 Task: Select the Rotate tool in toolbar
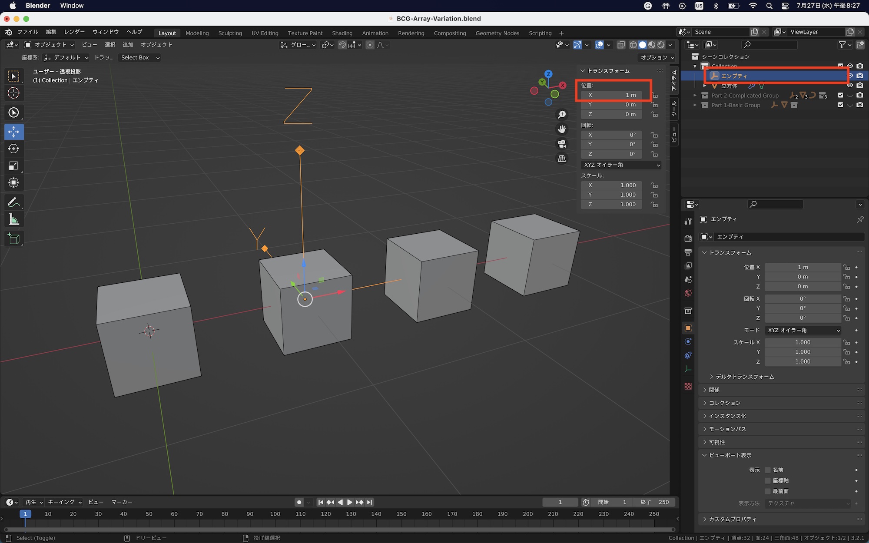coord(13,149)
